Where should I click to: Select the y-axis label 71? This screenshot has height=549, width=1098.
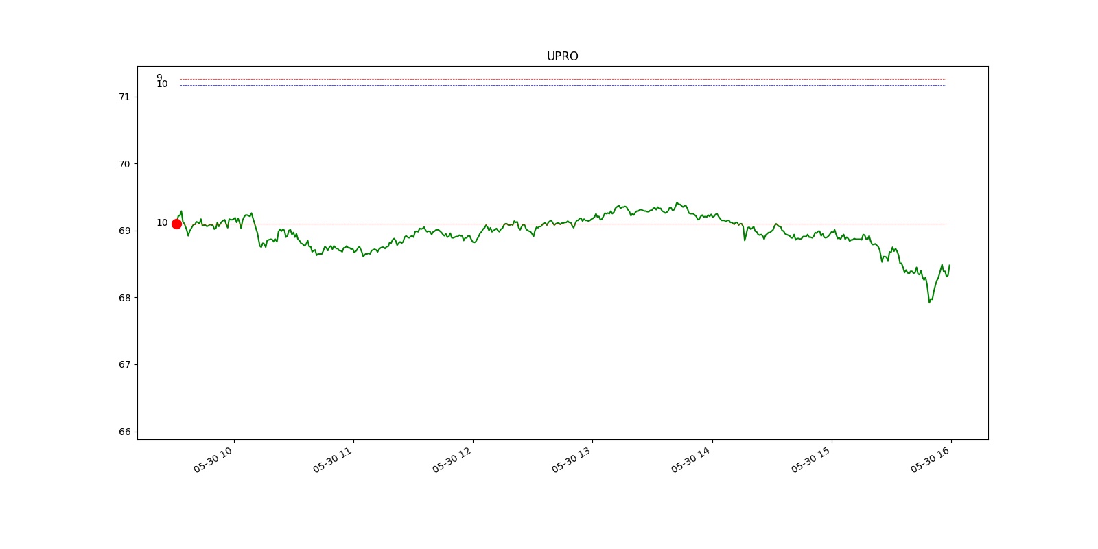pyautogui.click(x=124, y=97)
